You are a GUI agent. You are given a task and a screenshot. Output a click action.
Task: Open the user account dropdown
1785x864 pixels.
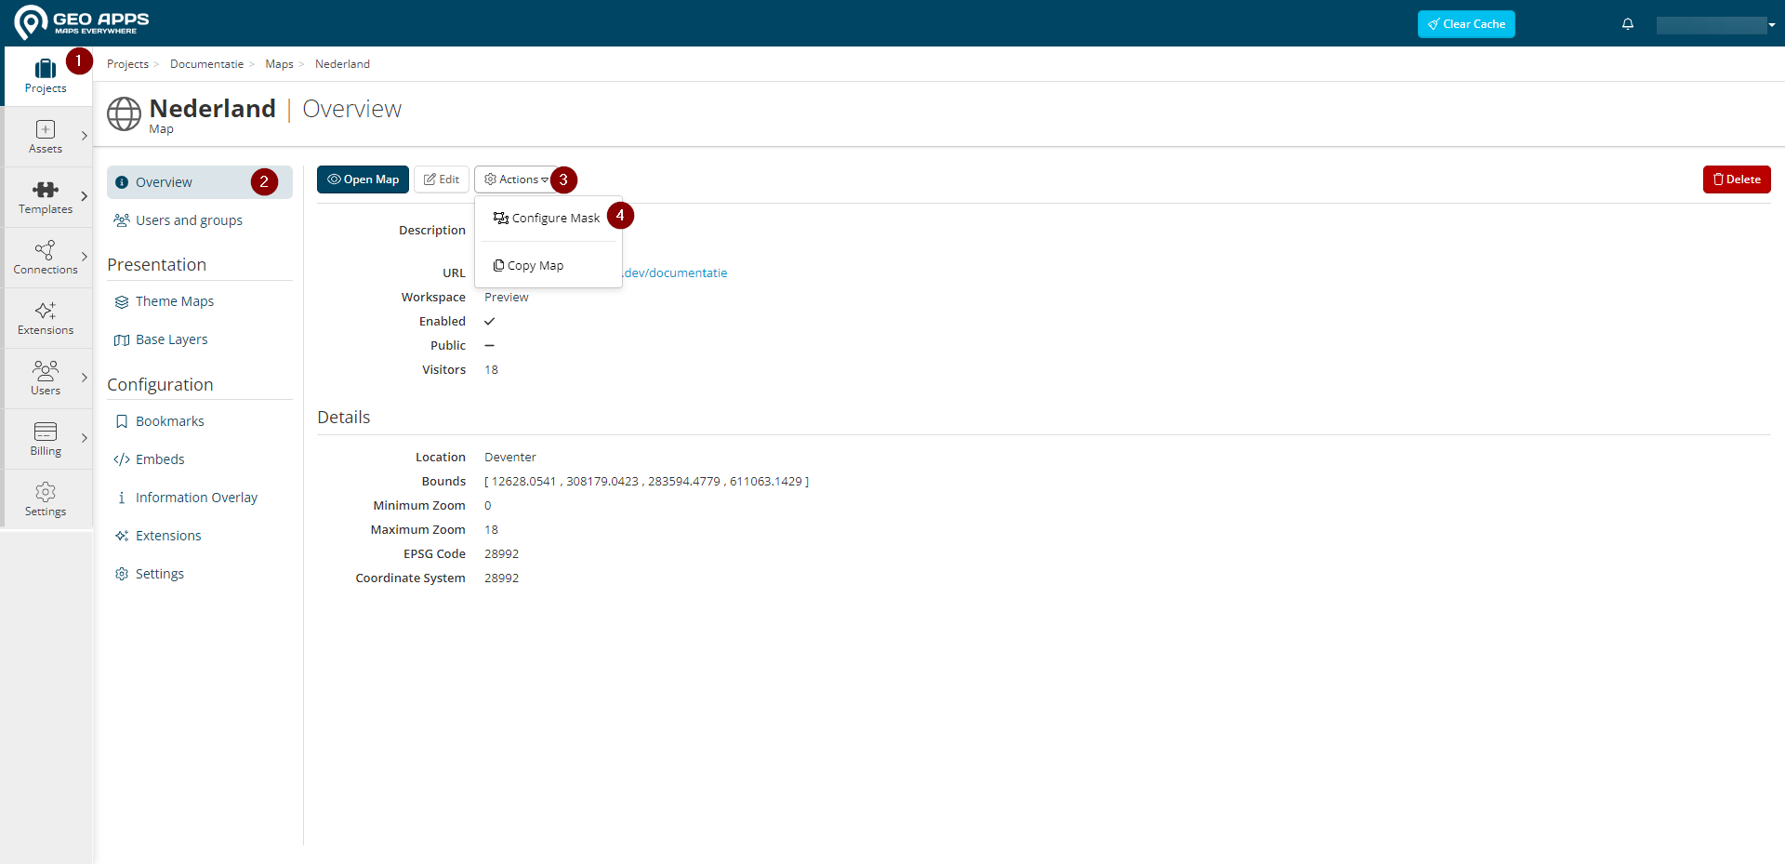pos(1715,25)
